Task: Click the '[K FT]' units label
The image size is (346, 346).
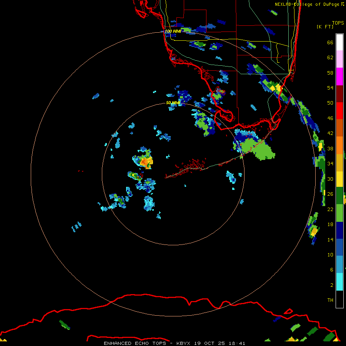Action: [x=325, y=27]
